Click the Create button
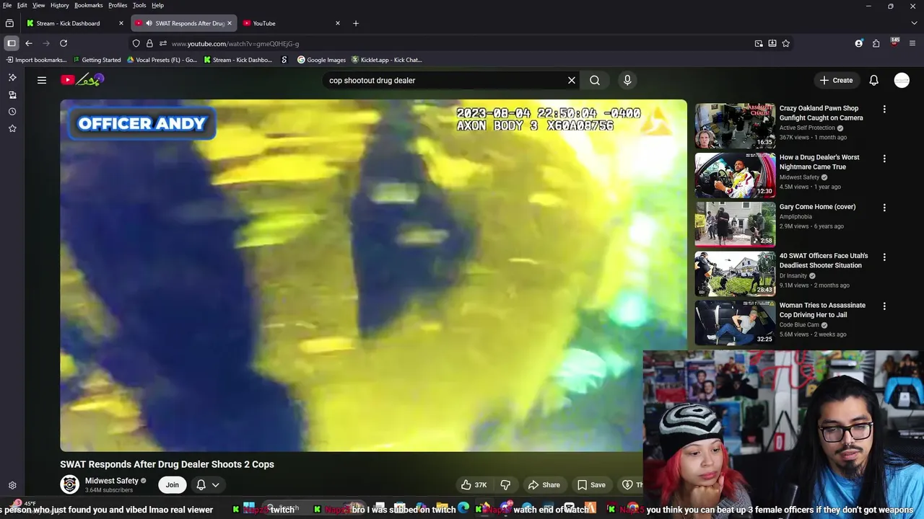Image resolution: width=924 pixels, height=519 pixels. (836, 80)
